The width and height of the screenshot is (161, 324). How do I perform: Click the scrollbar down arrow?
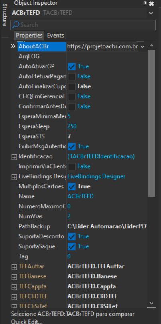tap(152, 303)
